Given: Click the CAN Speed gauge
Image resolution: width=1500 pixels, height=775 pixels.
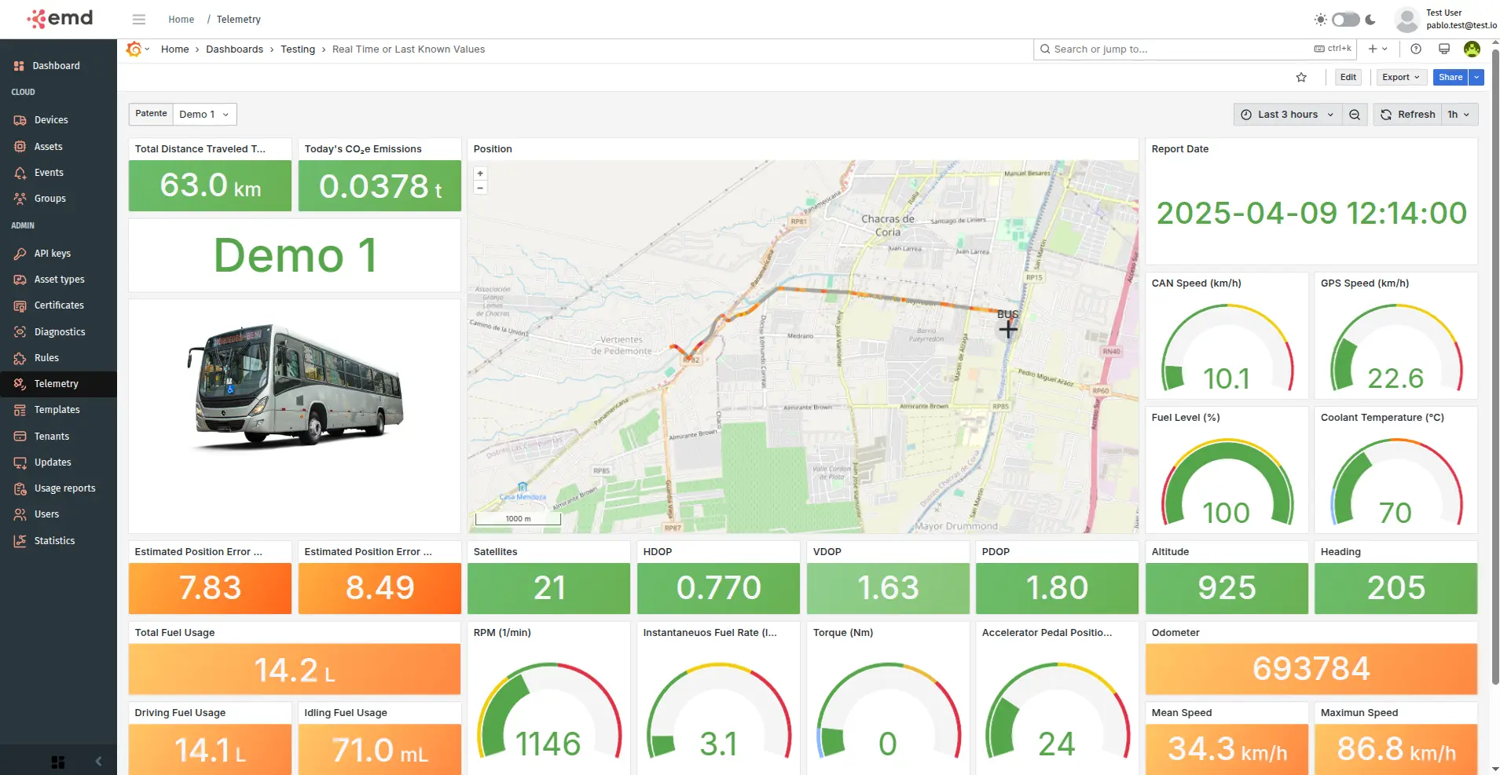Looking at the screenshot, I should pos(1227,347).
